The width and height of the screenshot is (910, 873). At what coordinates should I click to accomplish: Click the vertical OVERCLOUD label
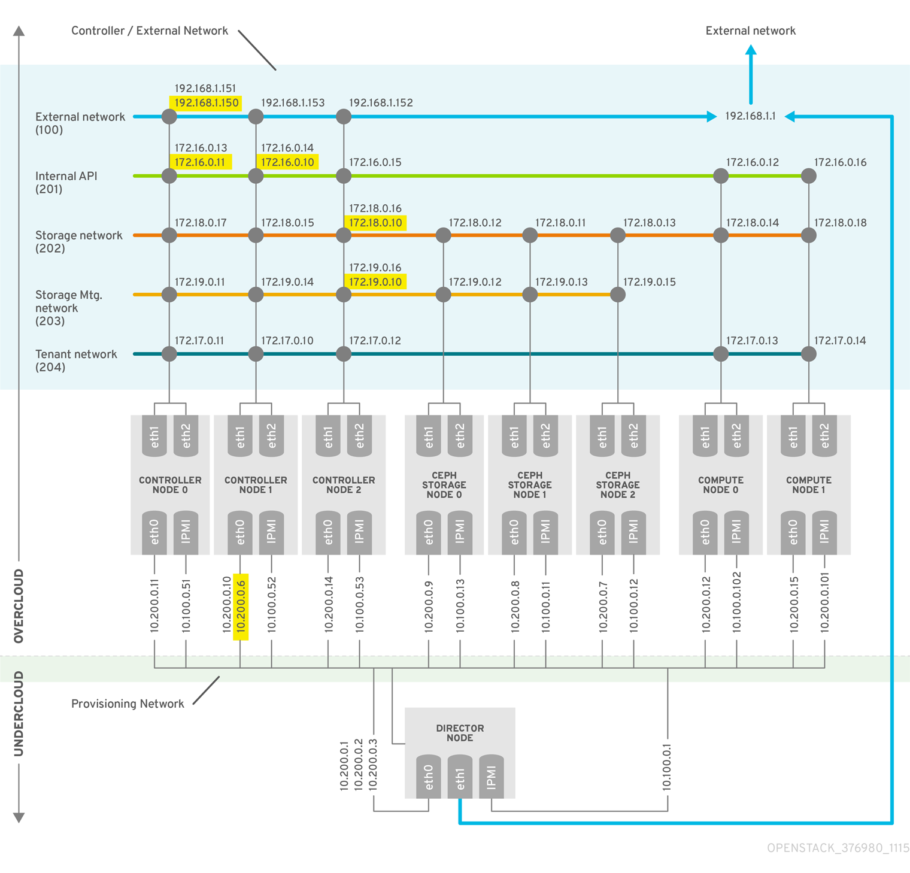click(19, 606)
